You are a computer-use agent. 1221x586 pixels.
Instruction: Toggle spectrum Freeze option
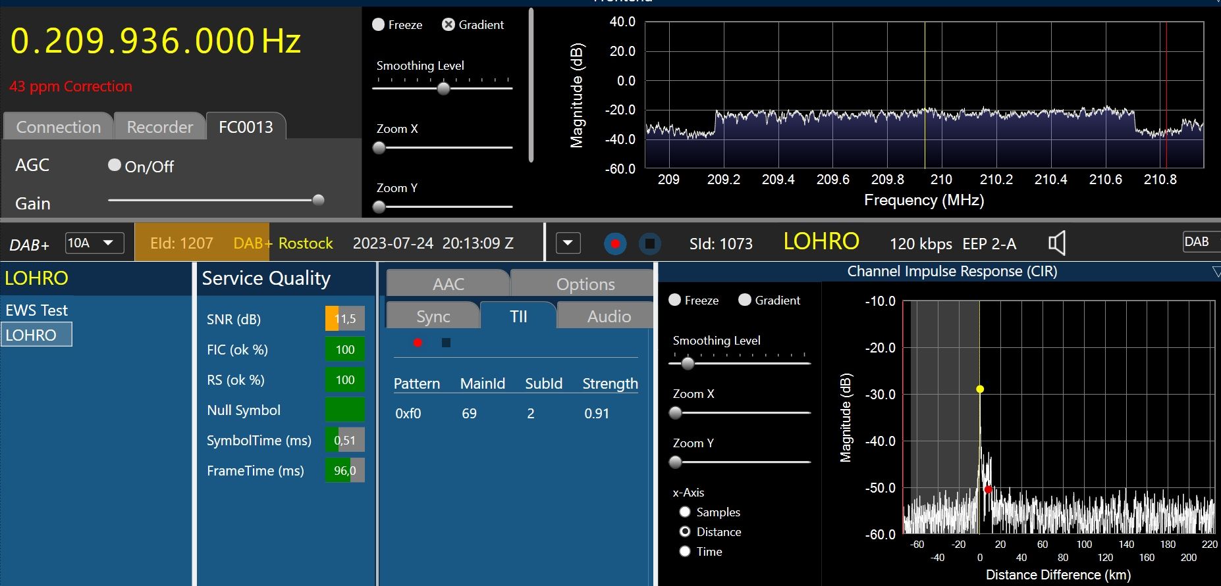(379, 25)
